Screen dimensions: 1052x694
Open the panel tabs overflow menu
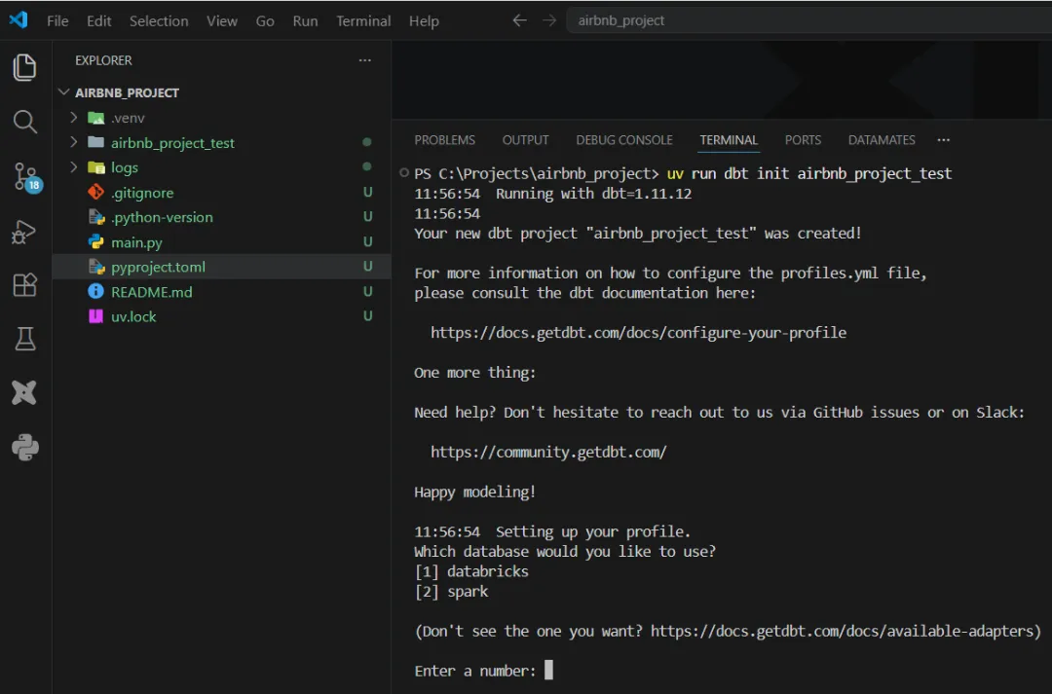pyautogui.click(x=943, y=140)
